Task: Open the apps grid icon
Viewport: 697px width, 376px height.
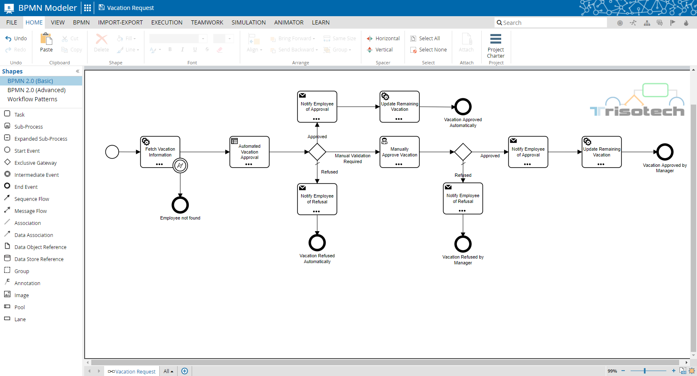Action: coord(88,8)
